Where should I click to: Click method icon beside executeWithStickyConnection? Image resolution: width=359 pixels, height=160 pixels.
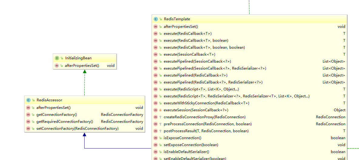pyautogui.click(x=156, y=103)
